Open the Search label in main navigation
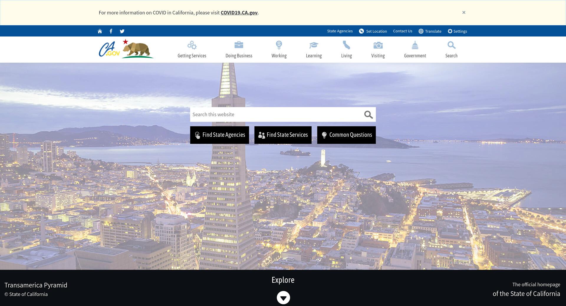 pos(451,56)
